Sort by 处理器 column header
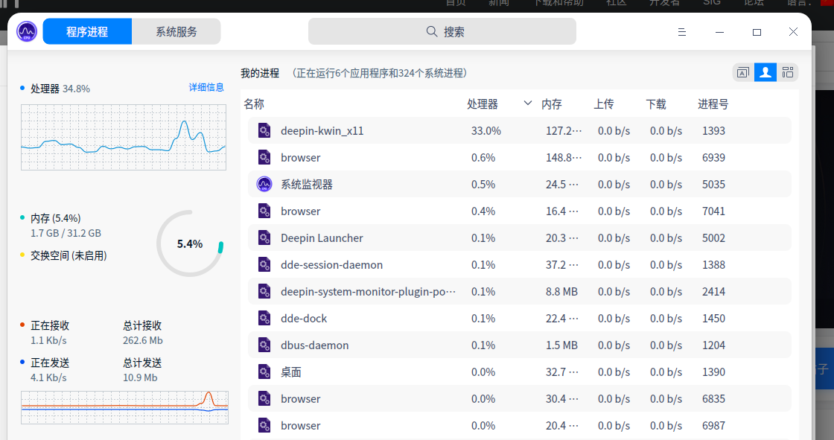This screenshot has height=440, width=834. click(x=483, y=104)
